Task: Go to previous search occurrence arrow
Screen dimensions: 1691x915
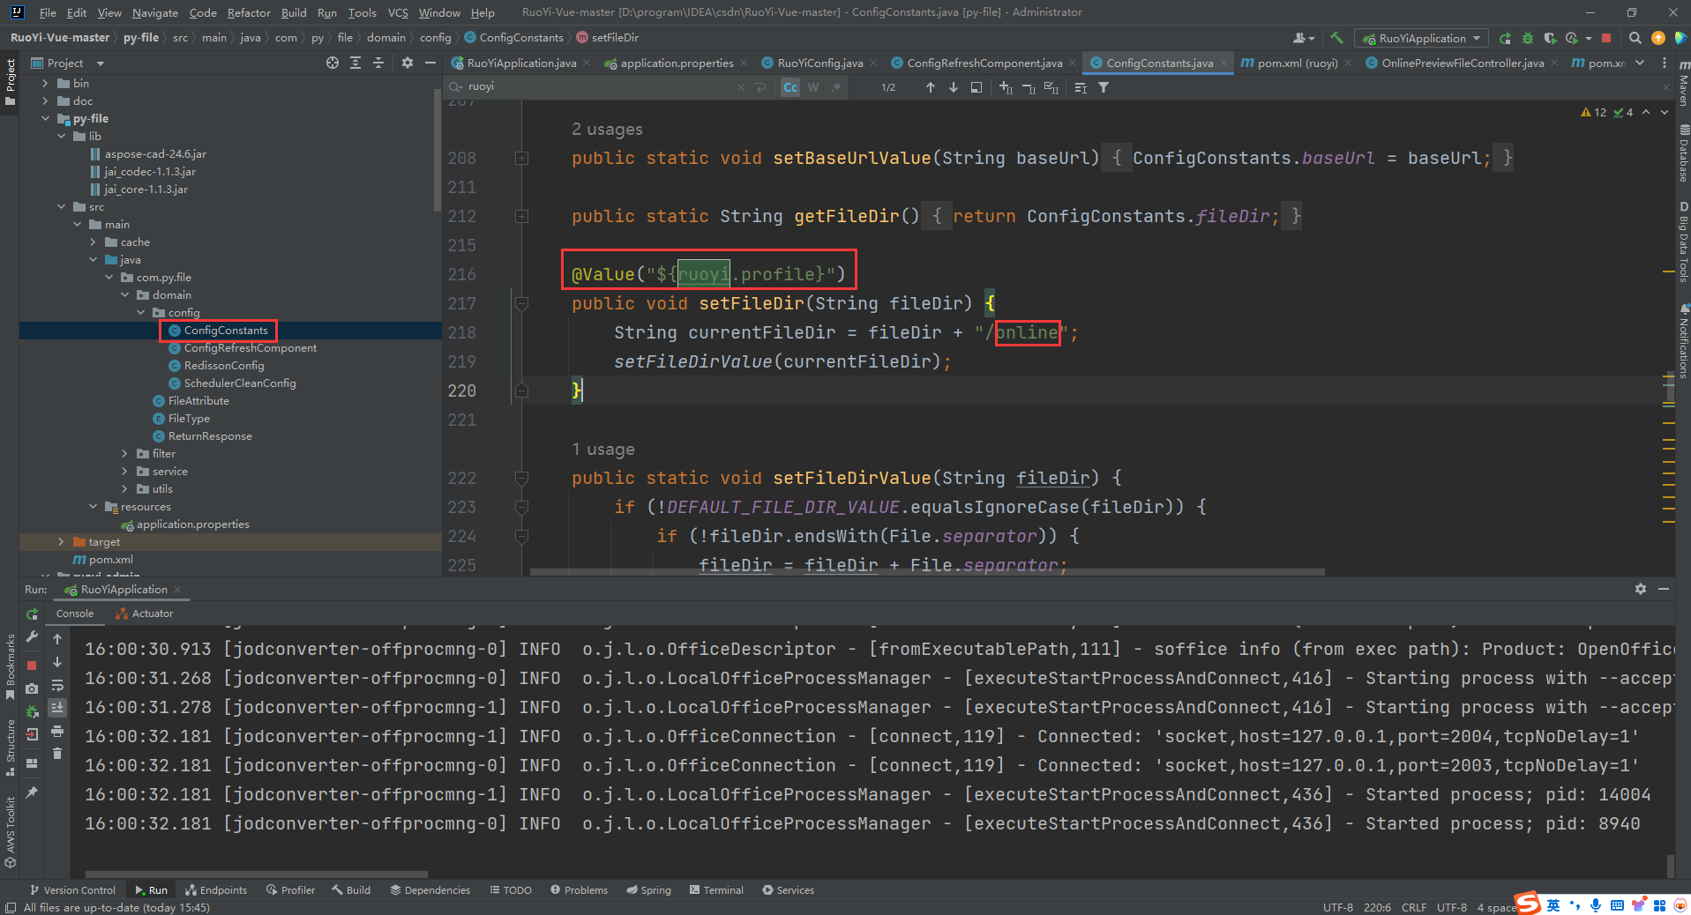Action: tap(930, 87)
